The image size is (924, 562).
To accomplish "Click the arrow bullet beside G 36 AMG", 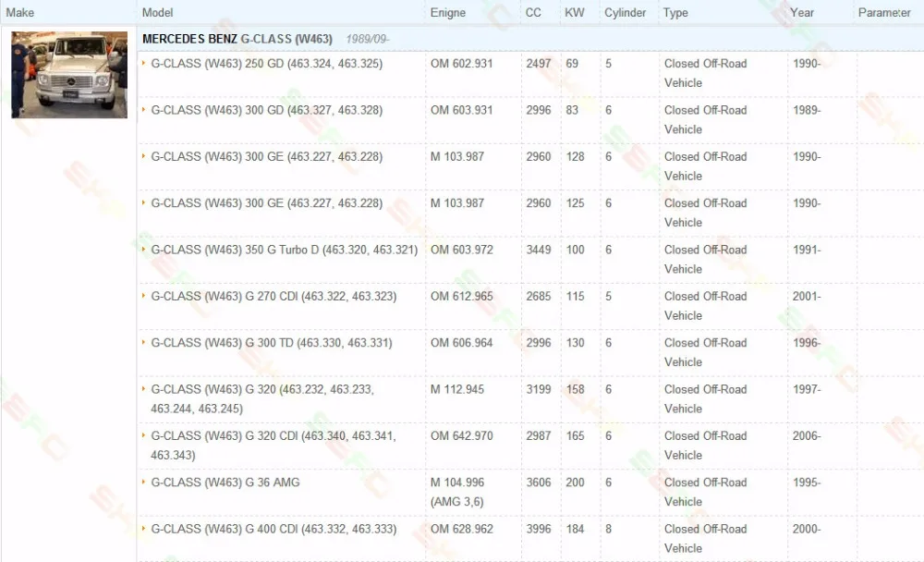I will (143, 482).
